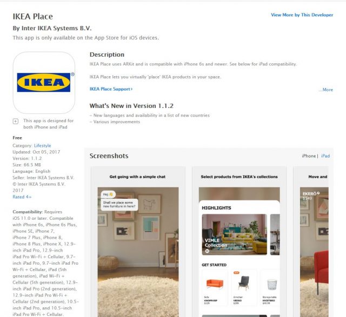Screen dimensions: 346x317
Task: Click the info dot next to EKERÖ label
Action: click(x=318, y=193)
